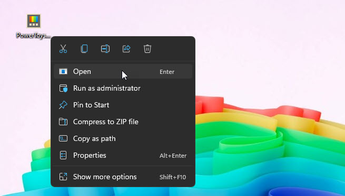Click the Copy icon in context menu
The width and height of the screenshot is (345, 196).
tap(84, 49)
